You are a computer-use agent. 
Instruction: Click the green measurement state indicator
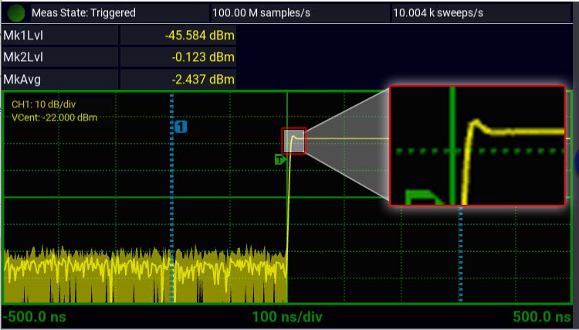[17, 13]
